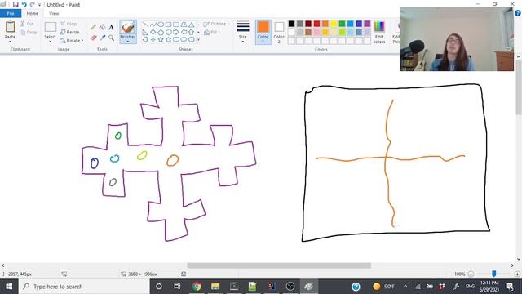Viewport: 522px width, 294px height.
Task: Pick the purple color swatch
Action: pos(367,24)
